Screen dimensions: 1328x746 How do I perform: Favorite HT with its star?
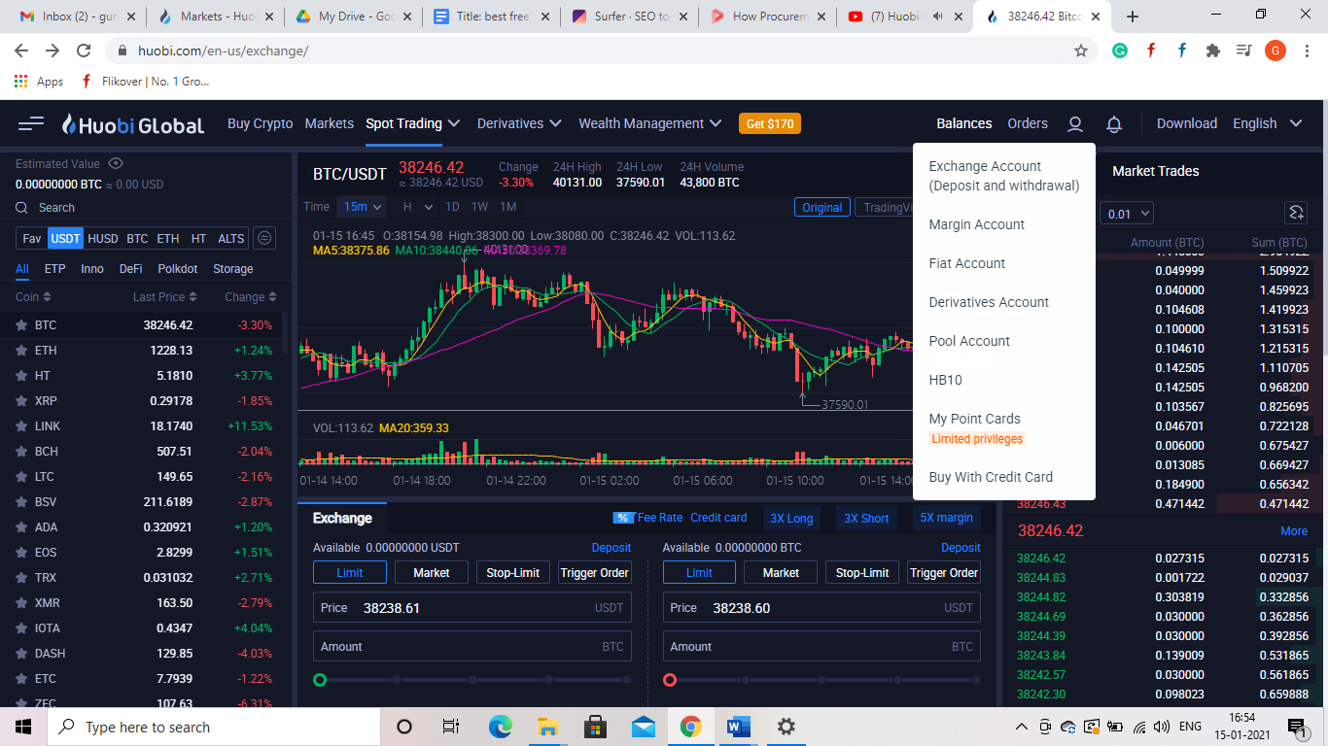(21, 376)
